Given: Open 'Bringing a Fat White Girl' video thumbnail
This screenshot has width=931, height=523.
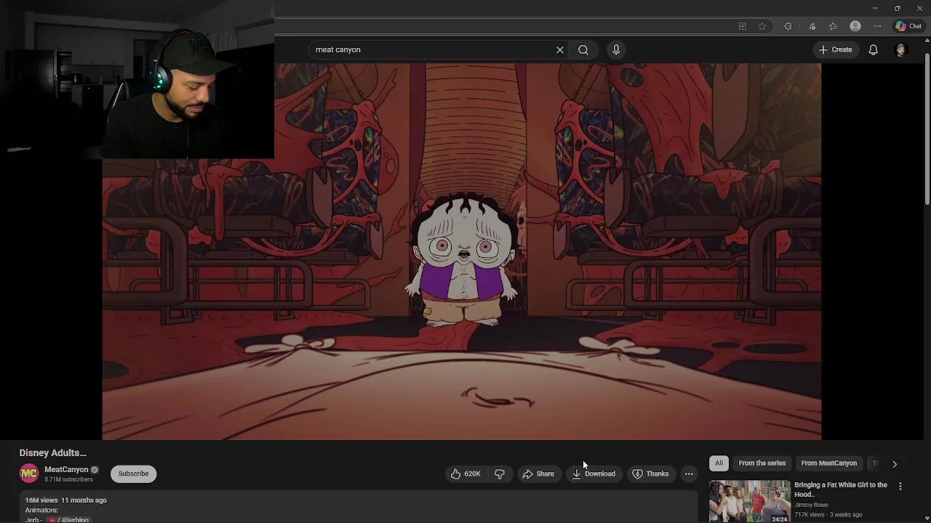Looking at the screenshot, I should pos(749,501).
